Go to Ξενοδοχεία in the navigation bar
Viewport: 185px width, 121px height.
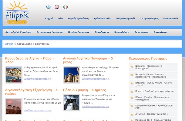(102, 32)
